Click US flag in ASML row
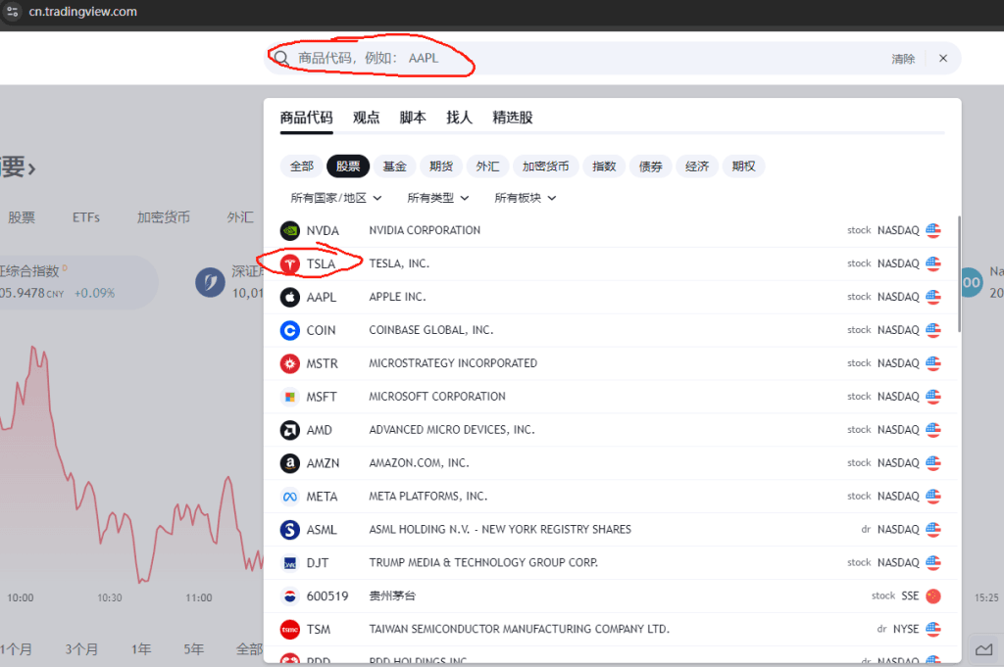Image resolution: width=1004 pixels, height=667 pixels. pos(933,530)
